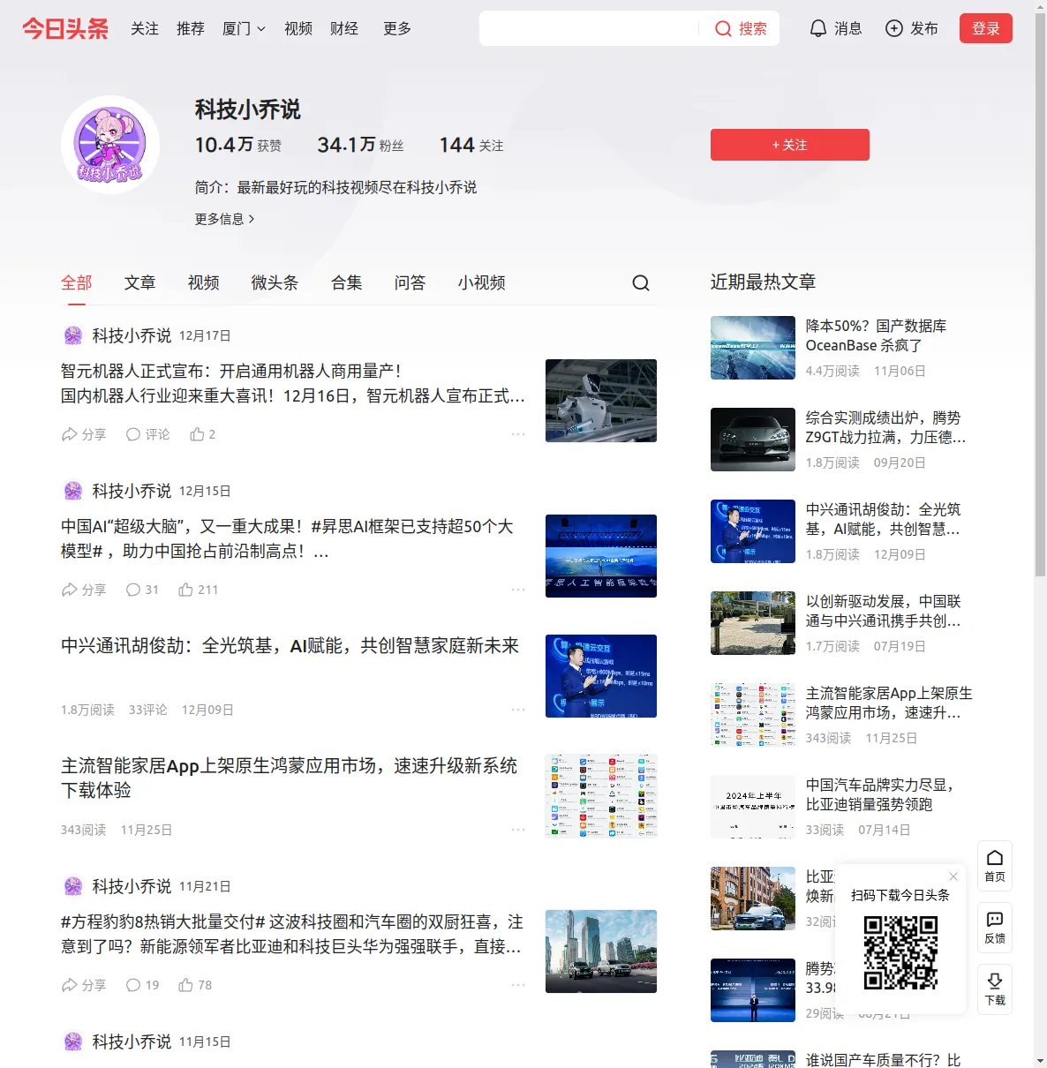Open more options for 方程豹豹8 post
1047x1068 pixels.
[518, 985]
